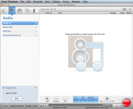Open the Toast Titanium application menu
This screenshot has width=133, height=109.
[x=9, y=2]
